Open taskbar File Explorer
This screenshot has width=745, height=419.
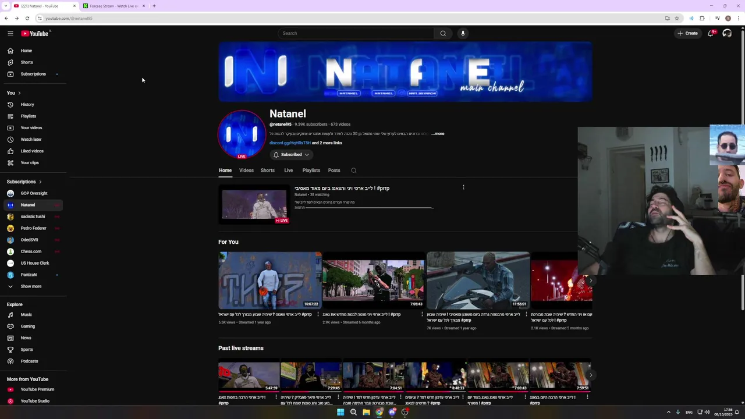coord(366,412)
